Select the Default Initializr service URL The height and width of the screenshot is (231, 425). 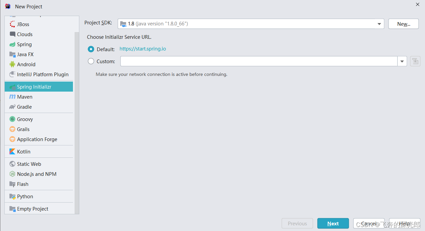91,49
